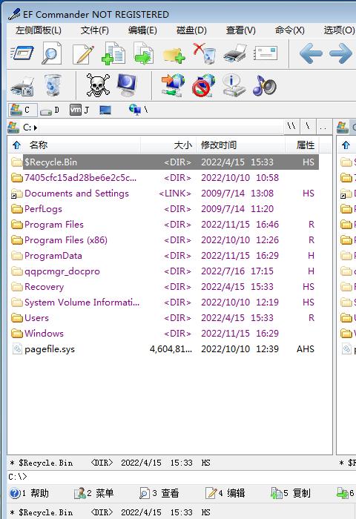Click the skull and crossbones icon
Viewport: 356px width, 519px height.
97,85
